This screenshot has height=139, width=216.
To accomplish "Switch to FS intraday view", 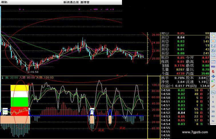I will click(213, 92).
